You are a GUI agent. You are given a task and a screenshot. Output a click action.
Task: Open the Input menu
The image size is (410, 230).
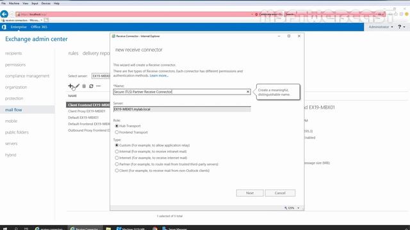pos(35,3)
